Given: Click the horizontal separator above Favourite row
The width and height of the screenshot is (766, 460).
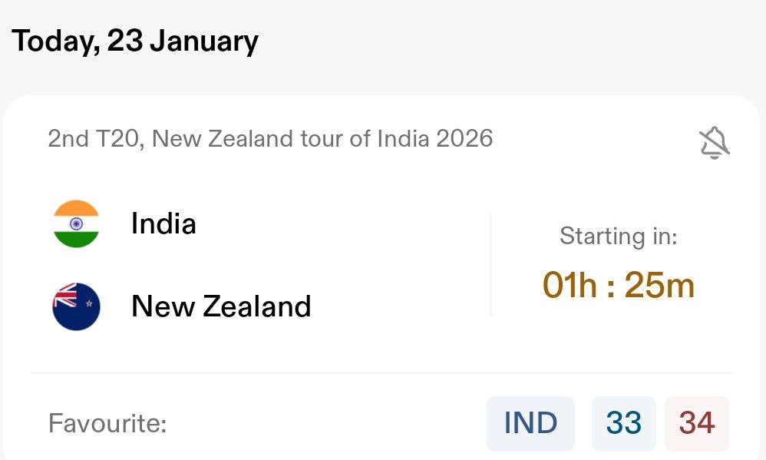Looking at the screenshot, I should (381, 373).
